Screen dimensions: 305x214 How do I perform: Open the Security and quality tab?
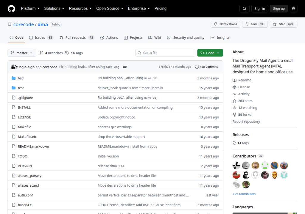pos(186,37)
